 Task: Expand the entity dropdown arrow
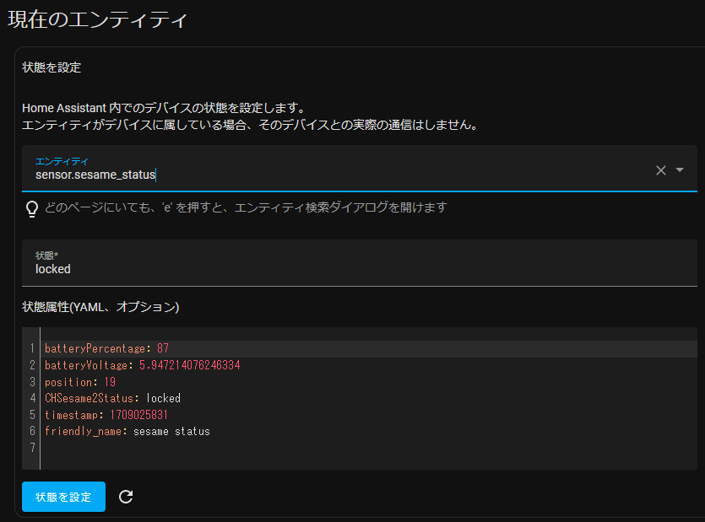tap(680, 170)
